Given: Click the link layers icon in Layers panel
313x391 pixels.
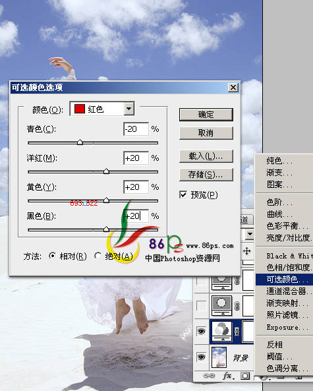Looking at the screenshot, I should 209,376.
